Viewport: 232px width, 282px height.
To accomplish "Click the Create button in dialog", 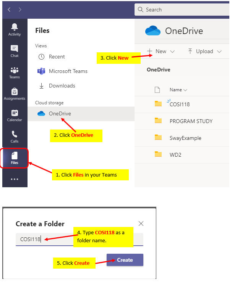I will (x=125, y=260).
